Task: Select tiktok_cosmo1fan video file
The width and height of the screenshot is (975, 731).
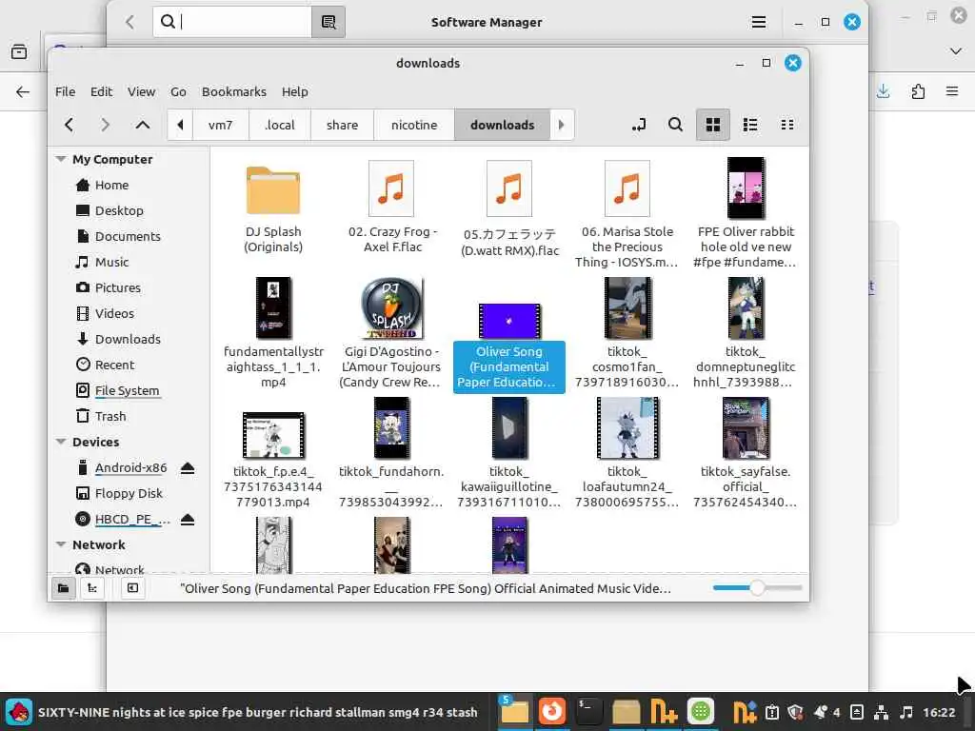Action: tap(627, 333)
